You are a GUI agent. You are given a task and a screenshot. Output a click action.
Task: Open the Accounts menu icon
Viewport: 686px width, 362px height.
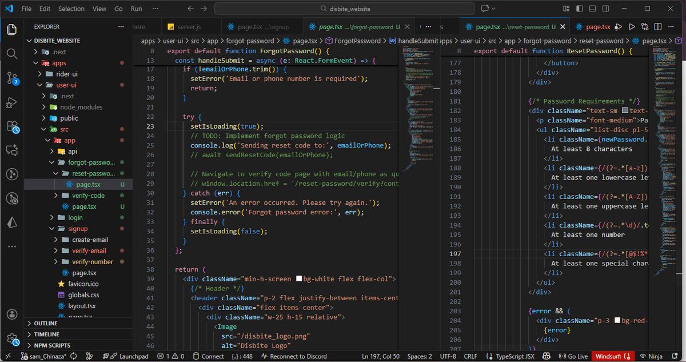pos(12,314)
